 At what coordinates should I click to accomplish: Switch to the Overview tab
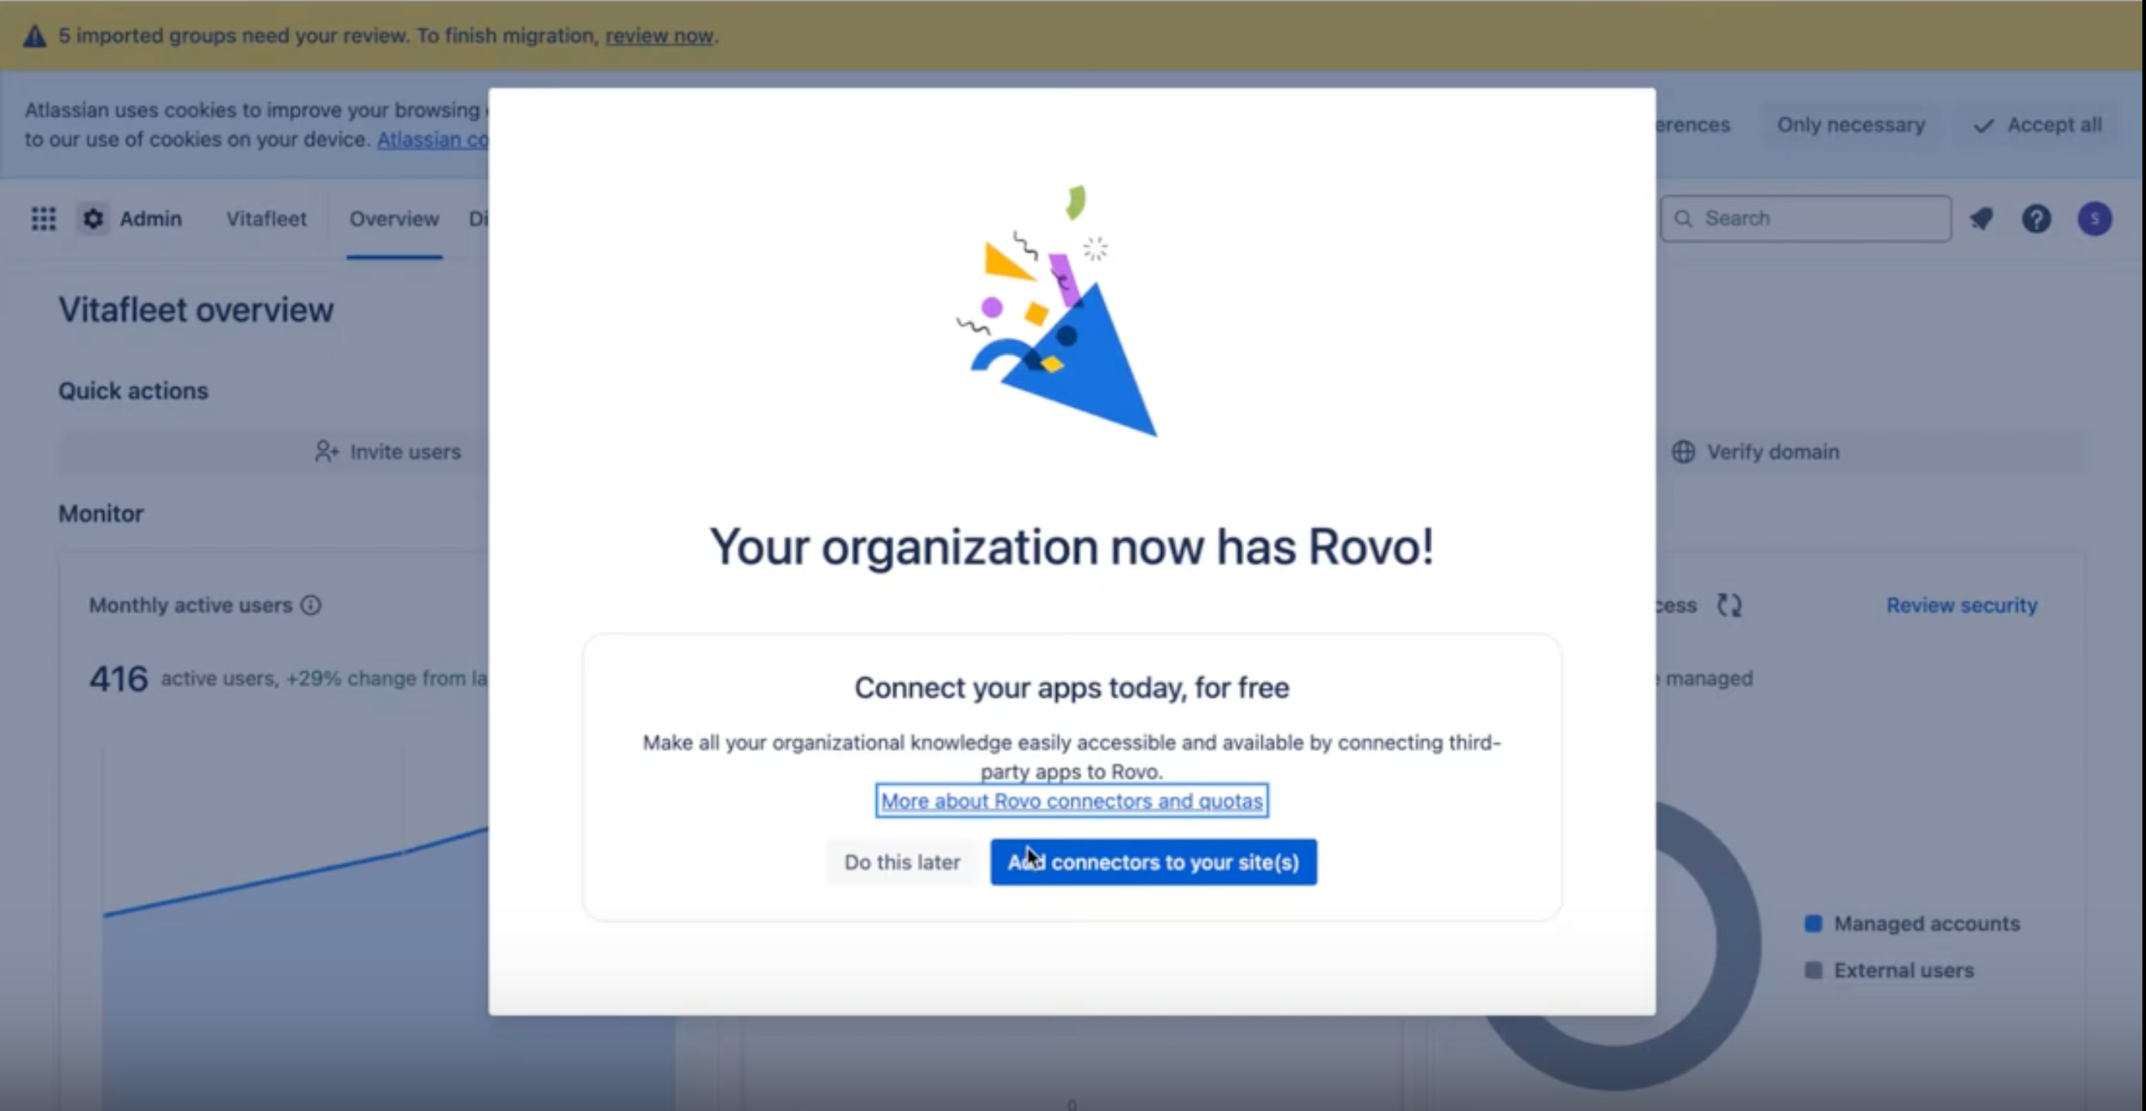(394, 220)
